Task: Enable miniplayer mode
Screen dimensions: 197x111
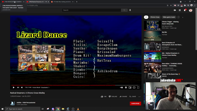Action: (x=130, y=88)
